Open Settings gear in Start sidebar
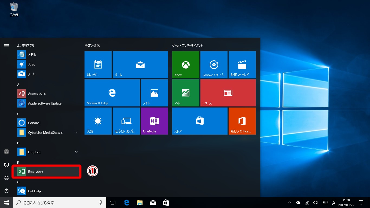The image size is (370, 208). [7, 178]
